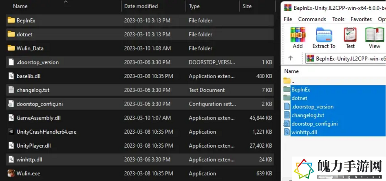Open the Tools menu in WinRAR

[x=338, y=19]
